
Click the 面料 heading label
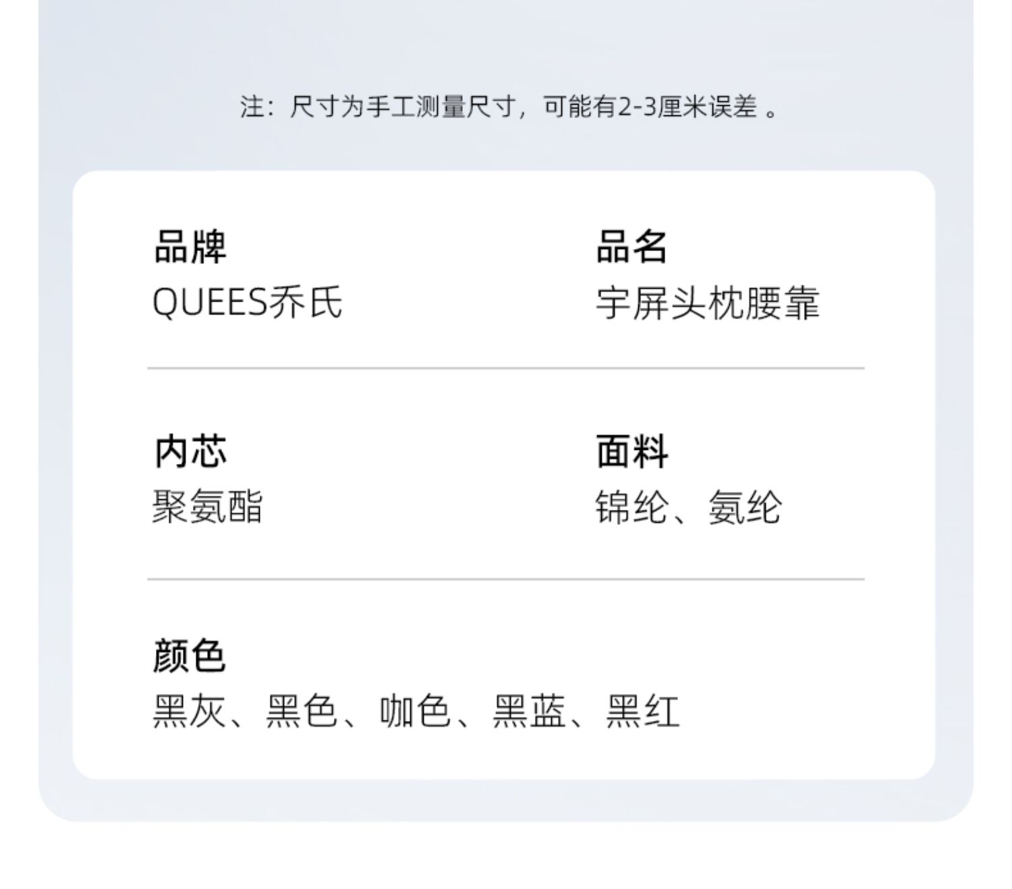point(631,451)
